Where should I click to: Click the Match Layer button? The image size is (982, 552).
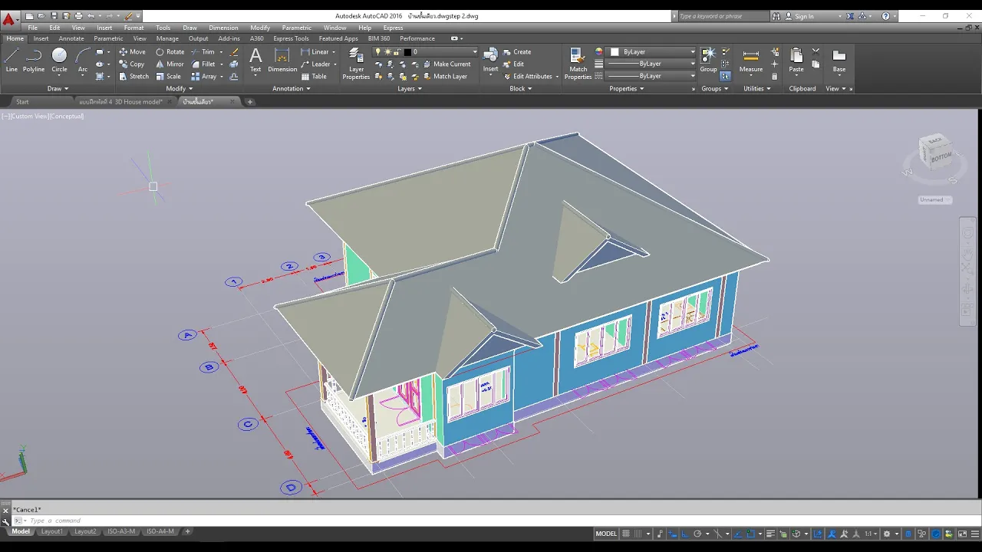[x=445, y=77]
